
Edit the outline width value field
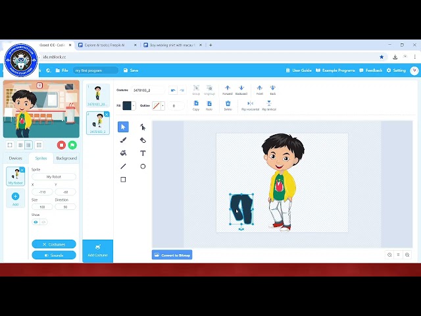tap(176, 106)
